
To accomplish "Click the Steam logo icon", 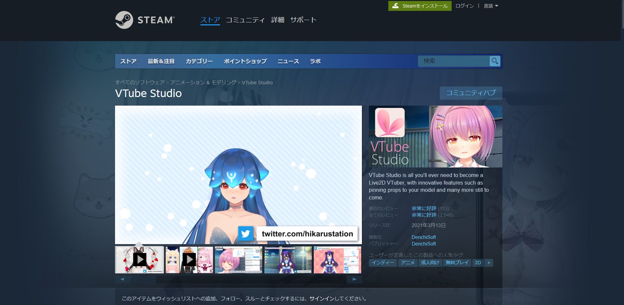I will 124,20.
